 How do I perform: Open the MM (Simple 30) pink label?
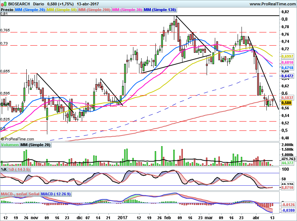127,10
